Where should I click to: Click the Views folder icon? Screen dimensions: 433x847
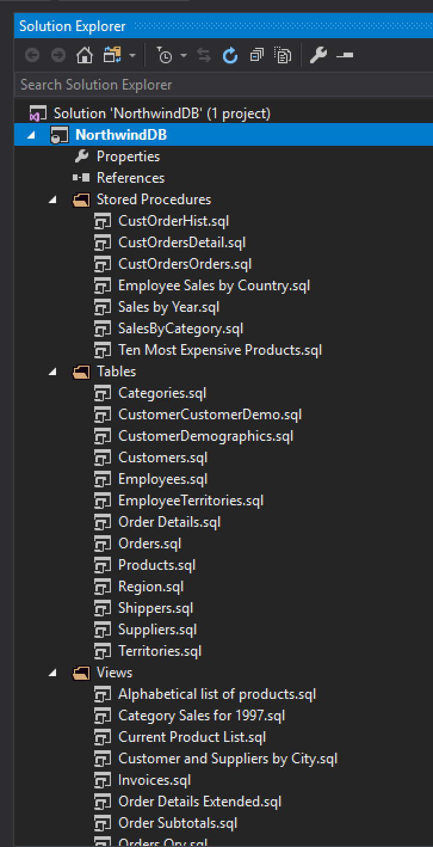pyautogui.click(x=81, y=673)
